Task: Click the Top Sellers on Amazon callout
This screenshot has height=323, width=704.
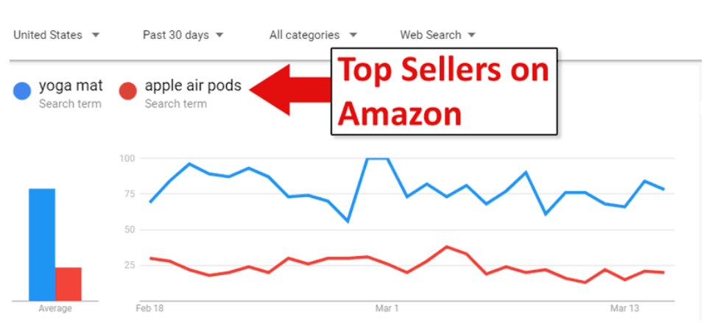Action: click(443, 92)
